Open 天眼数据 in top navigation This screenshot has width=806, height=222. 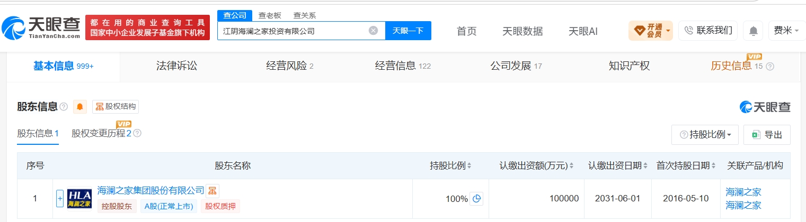(x=522, y=31)
